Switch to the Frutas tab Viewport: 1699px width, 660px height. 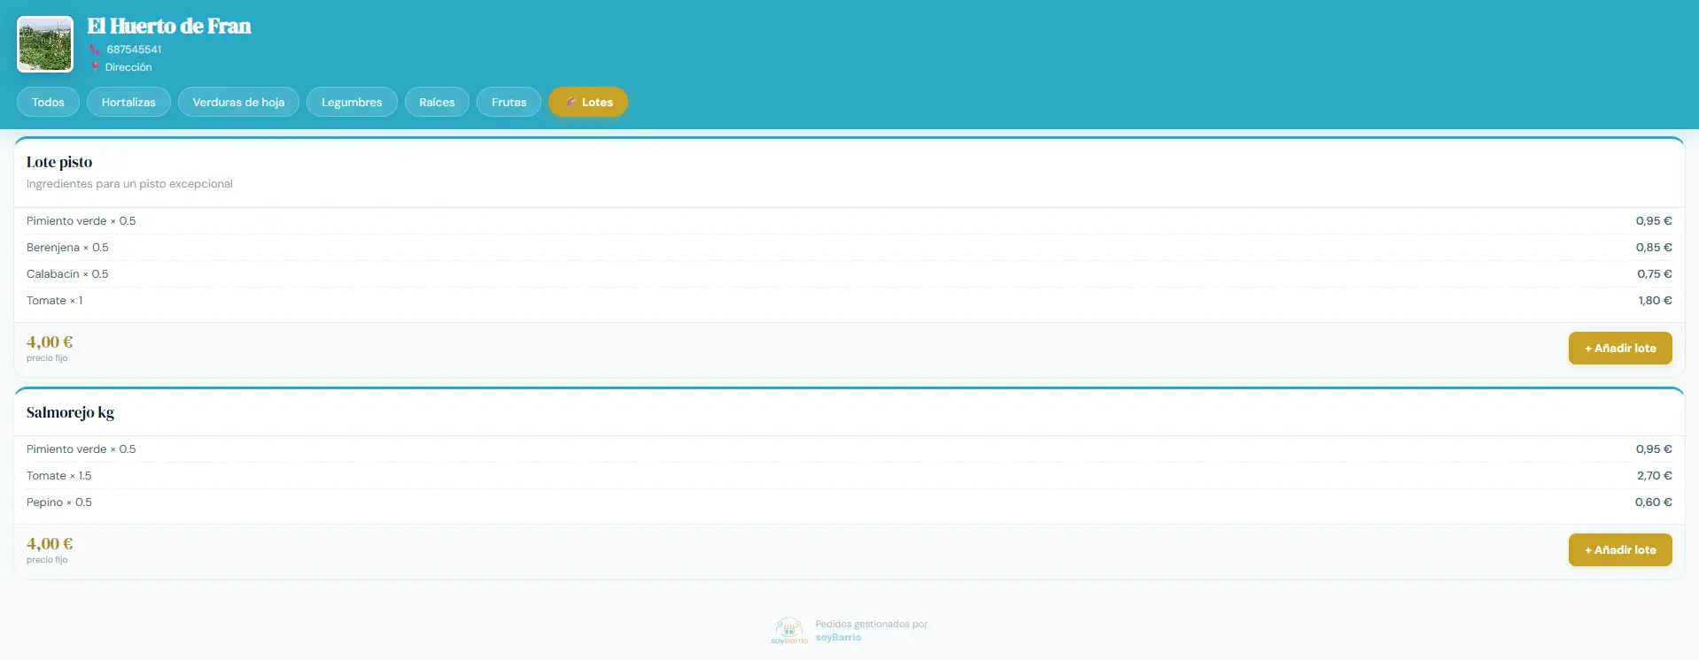click(x=508, y=103)
